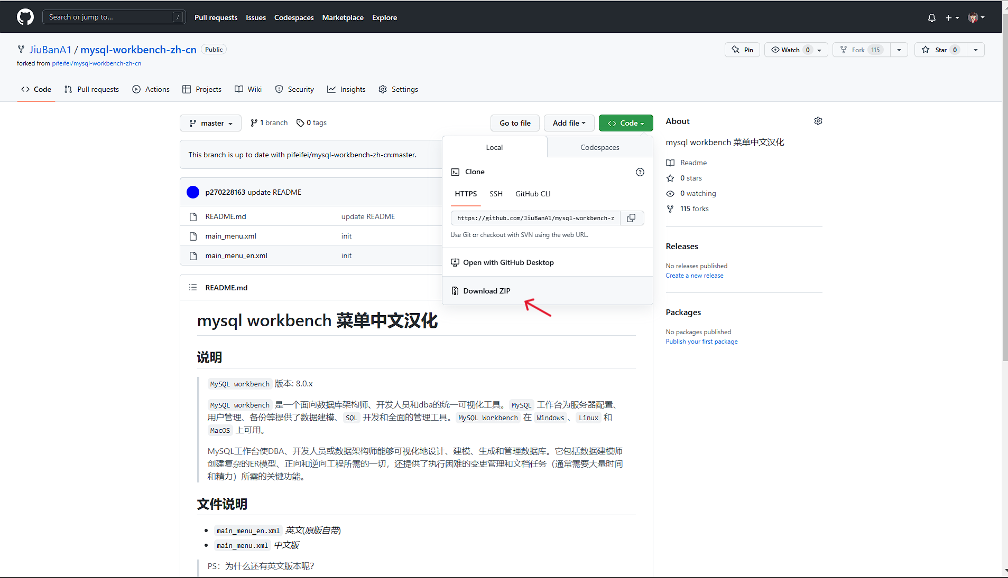The width and height of the screenshot is (1008, 578).
Task: View the 1 branch link
Action: tap(269, 123)
